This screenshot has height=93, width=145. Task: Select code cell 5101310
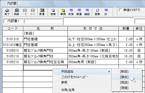[x=13, y=39]
